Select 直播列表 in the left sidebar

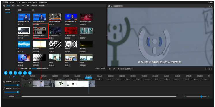[x=7, y=10]
